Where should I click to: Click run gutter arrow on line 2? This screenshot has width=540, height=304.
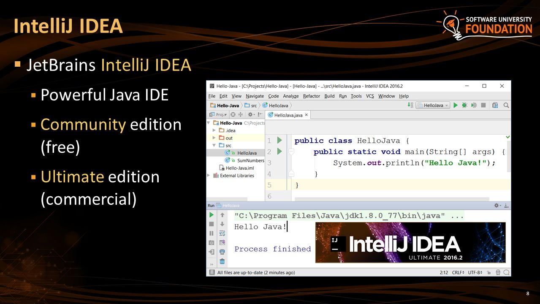[279, 151]
